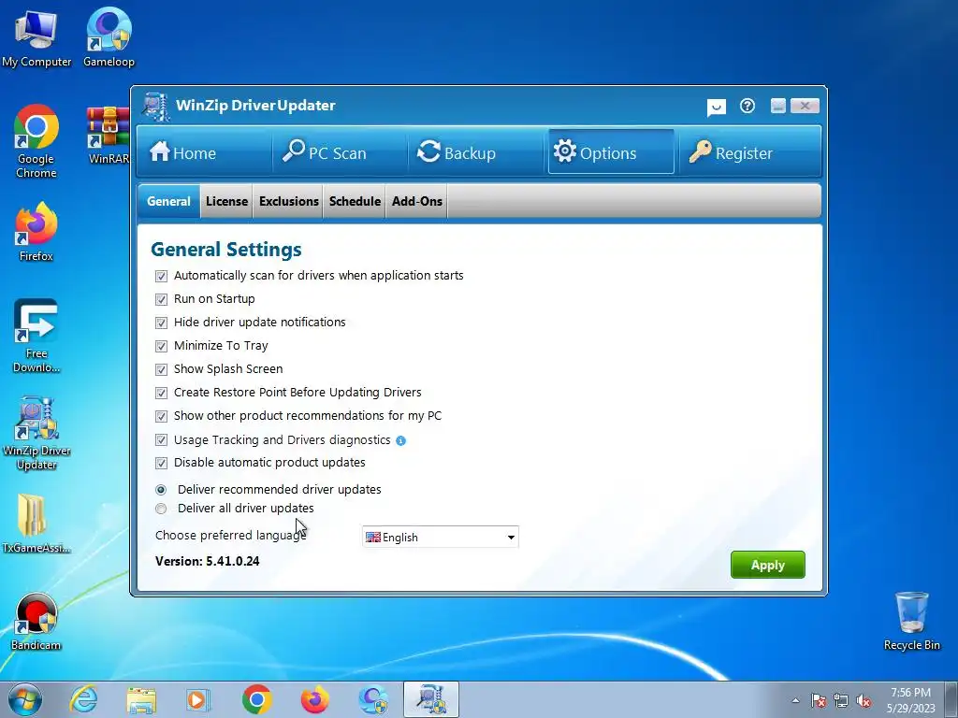
Task: Switch to the Exclusions sub-tab
Action: coord(288,201)
